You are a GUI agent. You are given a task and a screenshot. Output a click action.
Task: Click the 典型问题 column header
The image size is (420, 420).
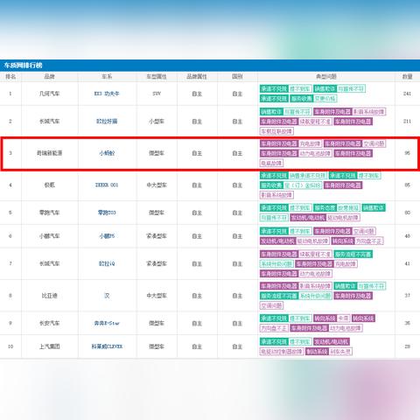click(x=326, y=76)
